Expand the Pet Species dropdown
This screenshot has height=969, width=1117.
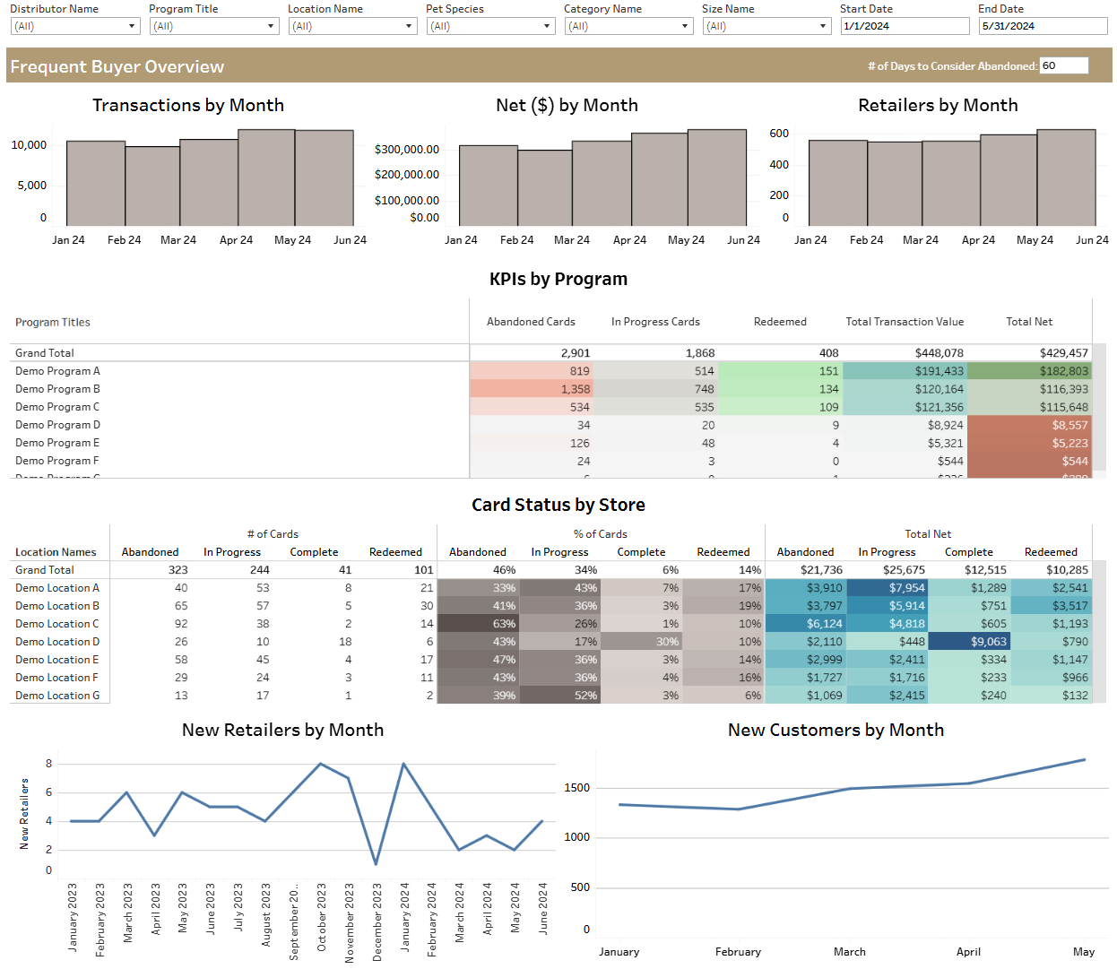coord(490,26)
